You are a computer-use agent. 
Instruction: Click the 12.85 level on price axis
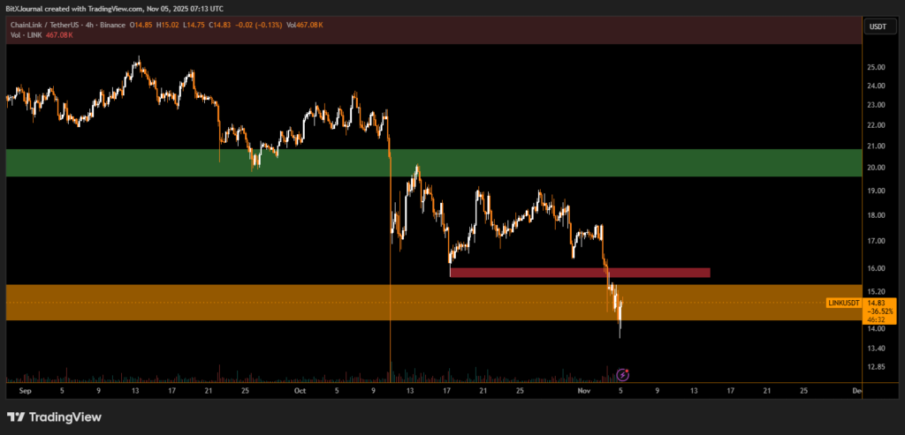[x=877, y=367]
